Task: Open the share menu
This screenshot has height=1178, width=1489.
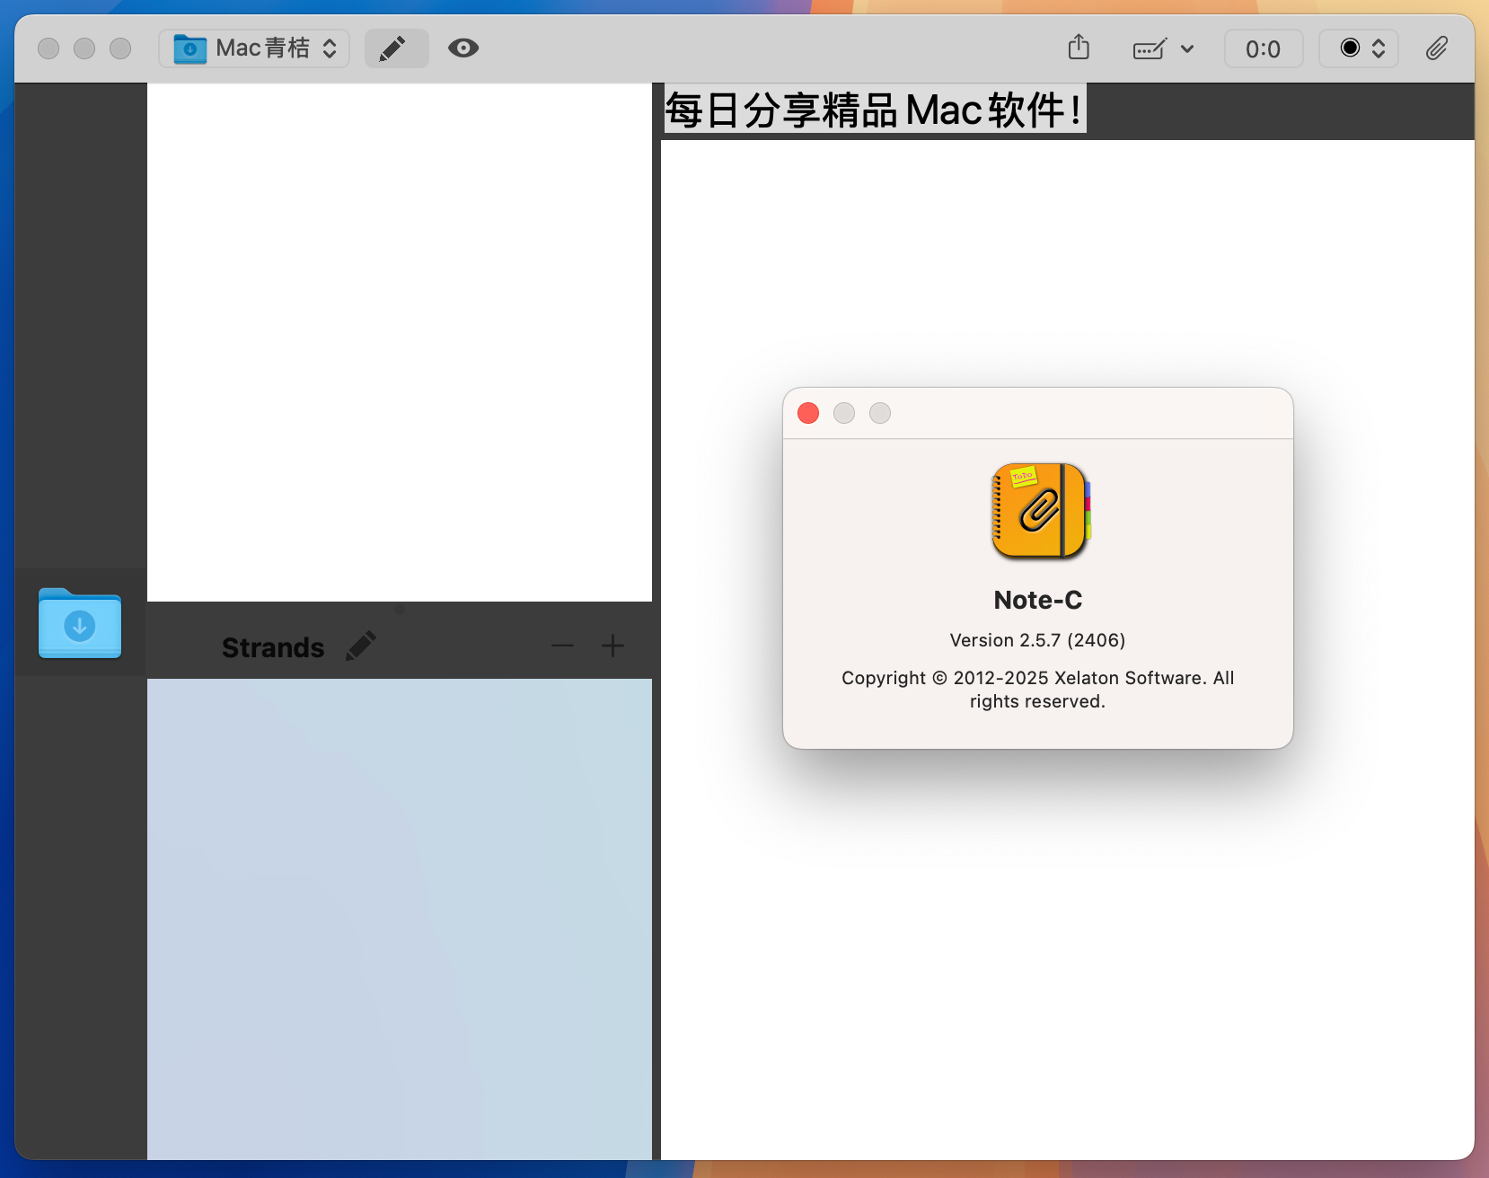Action: 1079,48
